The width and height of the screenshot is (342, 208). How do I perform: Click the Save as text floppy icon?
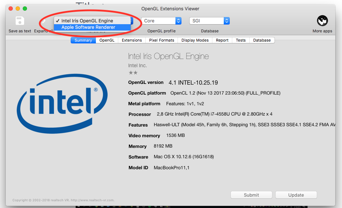tap(20, 21)
